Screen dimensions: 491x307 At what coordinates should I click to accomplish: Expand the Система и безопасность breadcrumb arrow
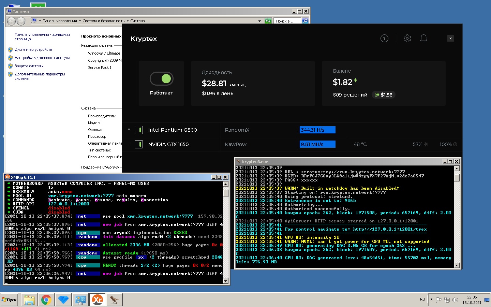[x=128, y=21]
